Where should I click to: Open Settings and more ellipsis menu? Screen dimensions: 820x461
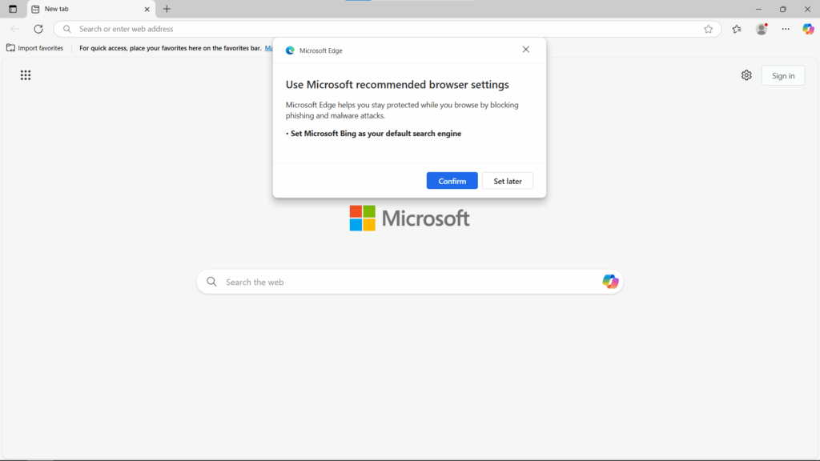786,29
